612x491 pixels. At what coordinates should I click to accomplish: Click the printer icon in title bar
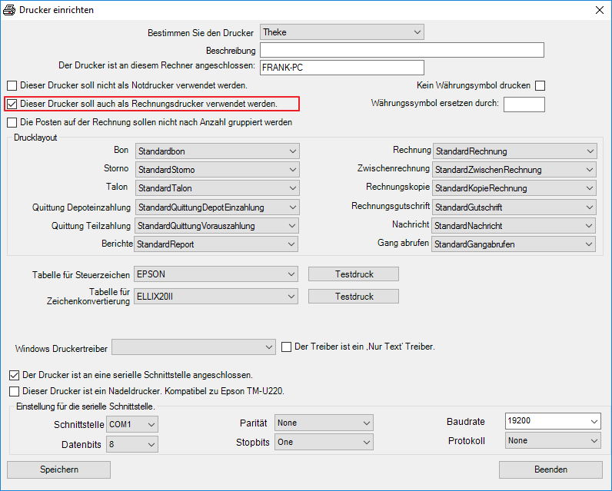coord(9,10)
